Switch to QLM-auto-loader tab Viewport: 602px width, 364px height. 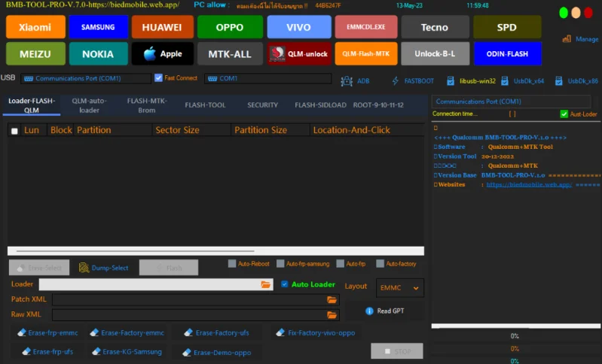click(x=89, y=105)
